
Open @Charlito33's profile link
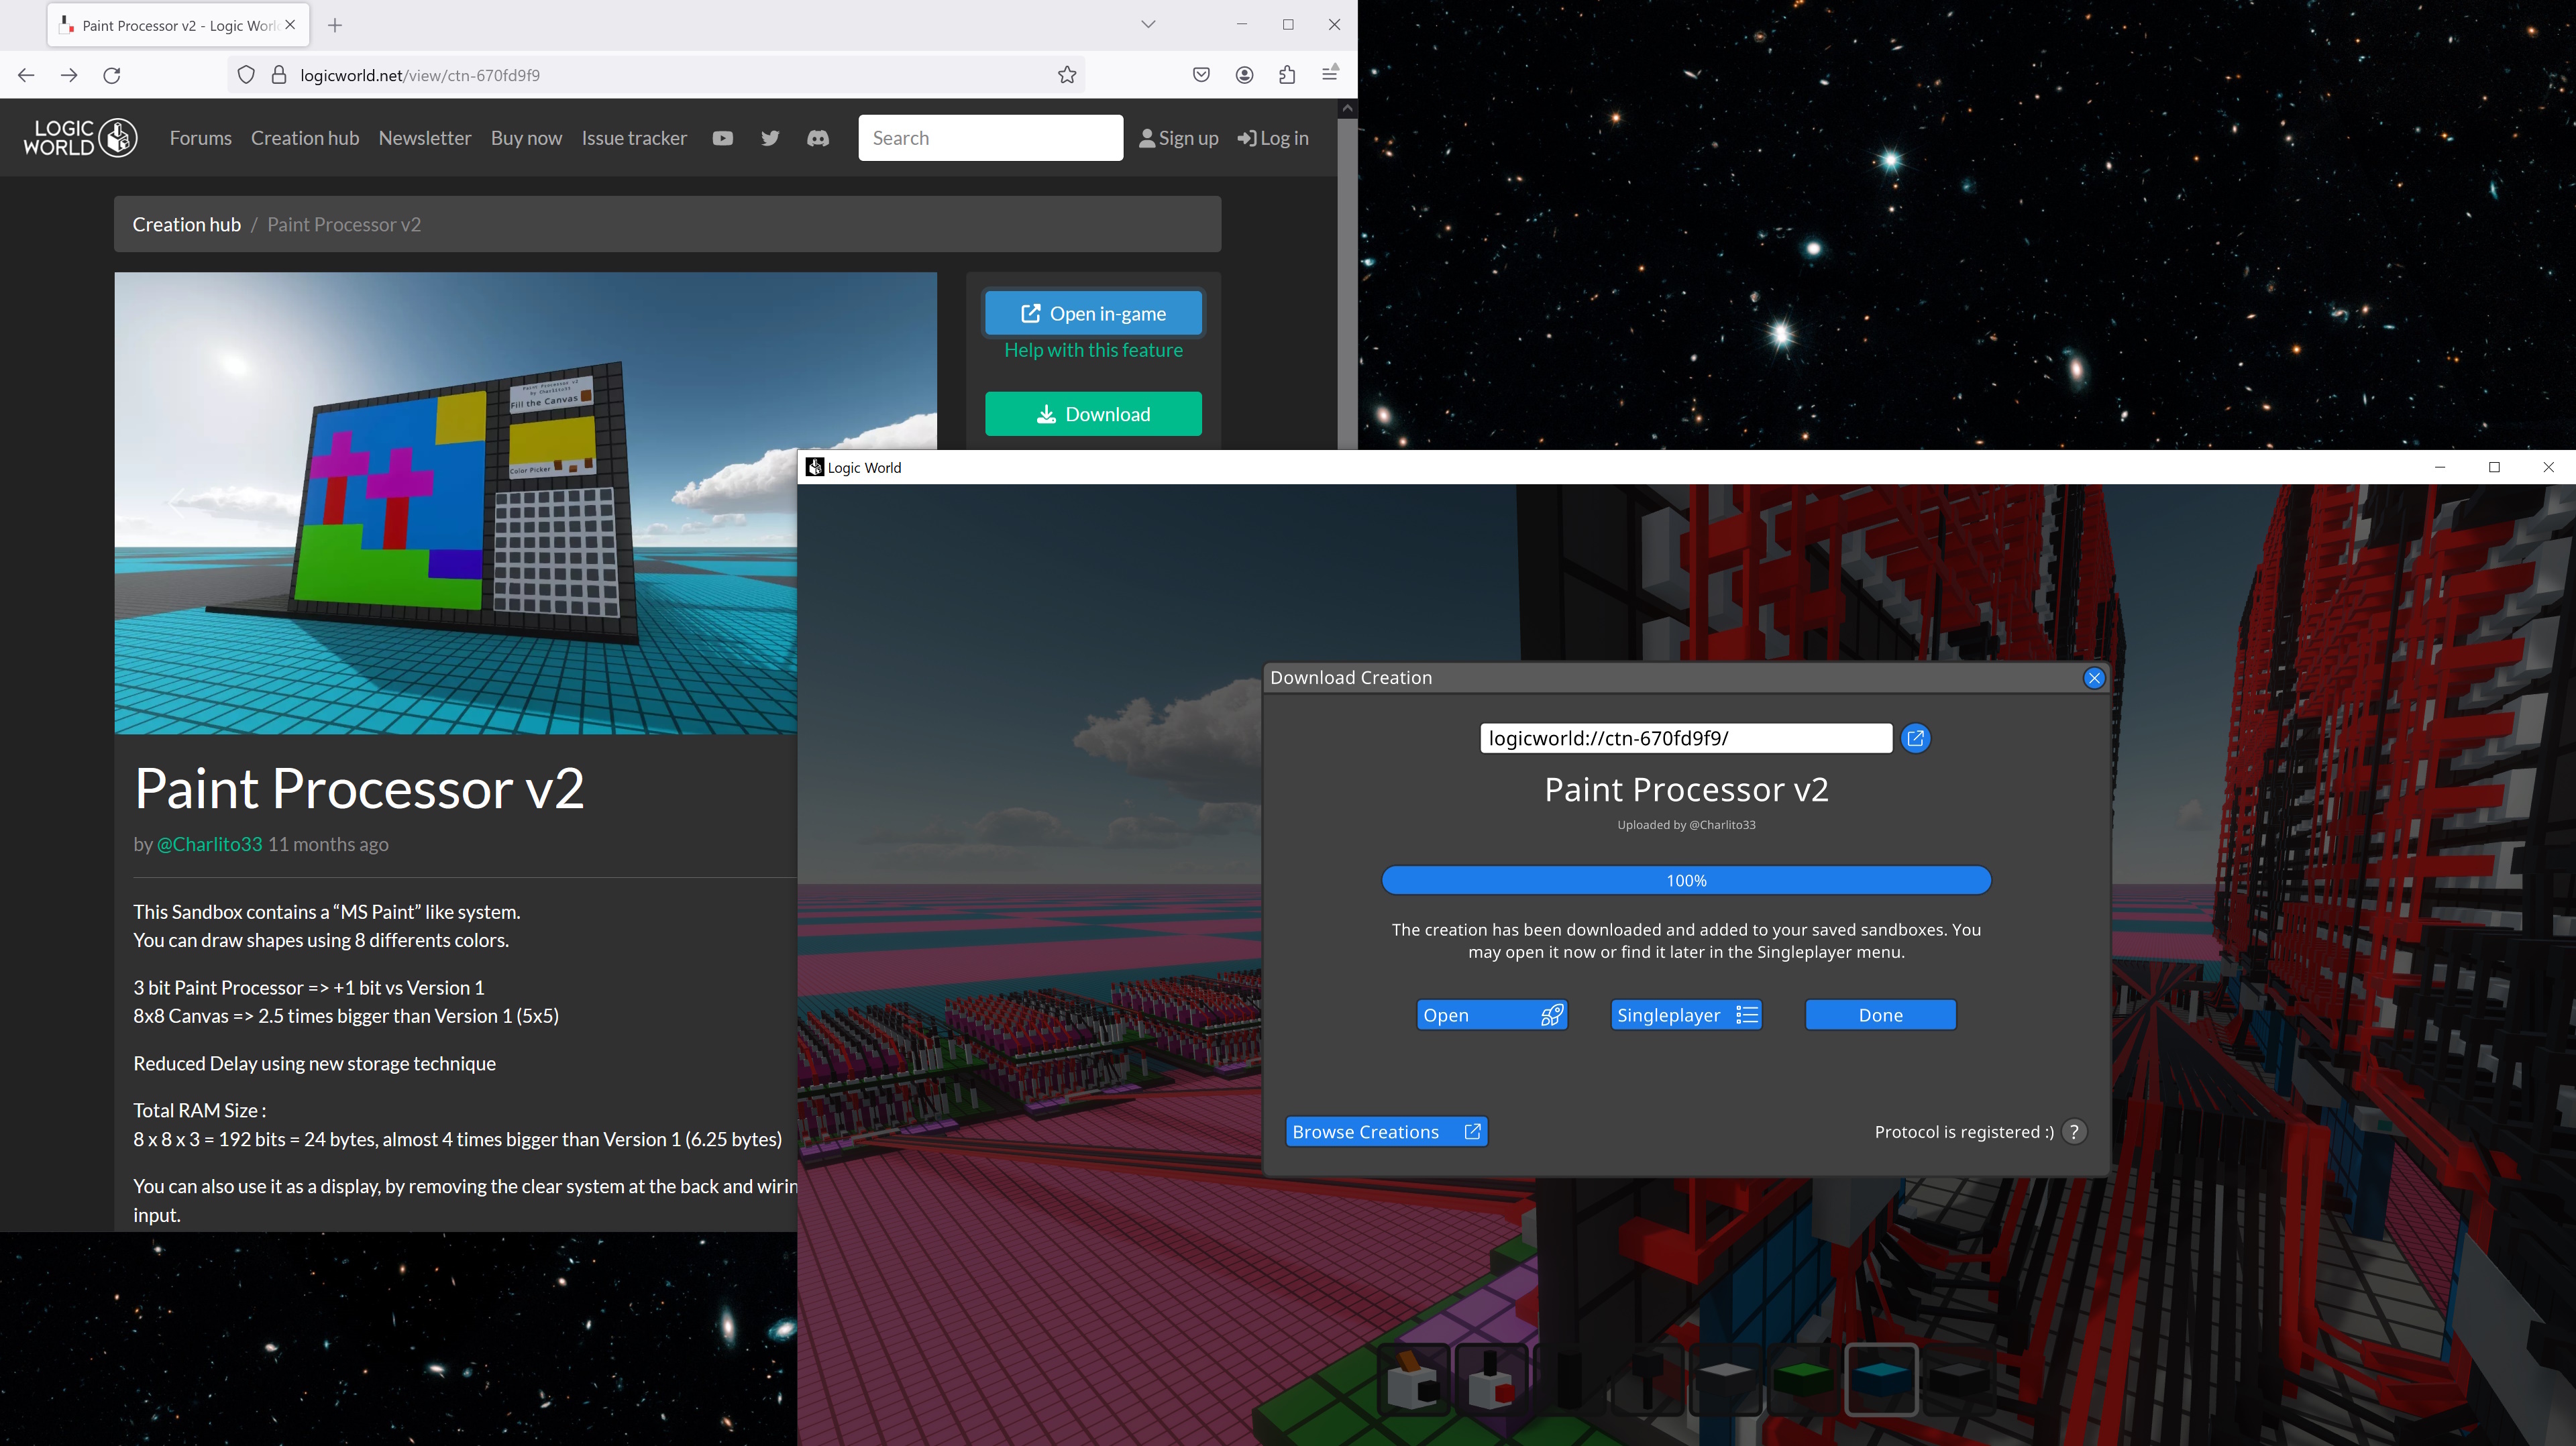(209, 843)
